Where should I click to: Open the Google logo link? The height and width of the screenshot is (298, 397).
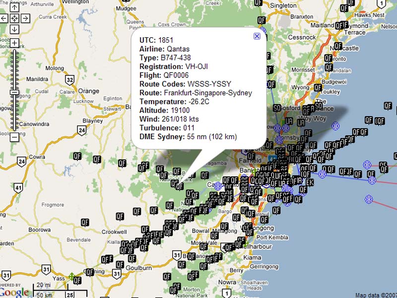14,292
